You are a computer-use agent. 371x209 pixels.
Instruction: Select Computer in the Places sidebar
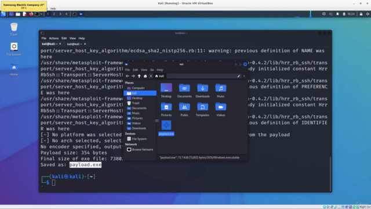point(140,88)
